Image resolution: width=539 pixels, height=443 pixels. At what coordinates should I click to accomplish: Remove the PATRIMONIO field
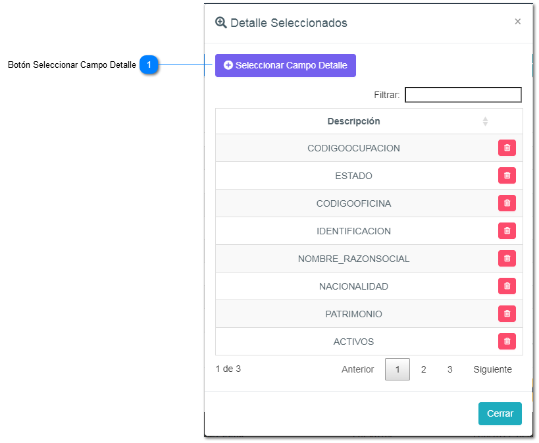tap(507, 314)
